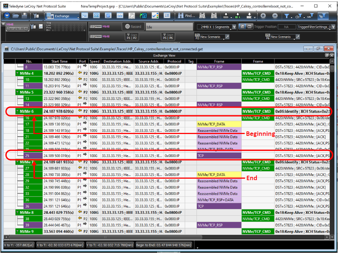Viewport: 338px width, 253px height.
Task: Click the open folder icon
Action: point(16,16)
